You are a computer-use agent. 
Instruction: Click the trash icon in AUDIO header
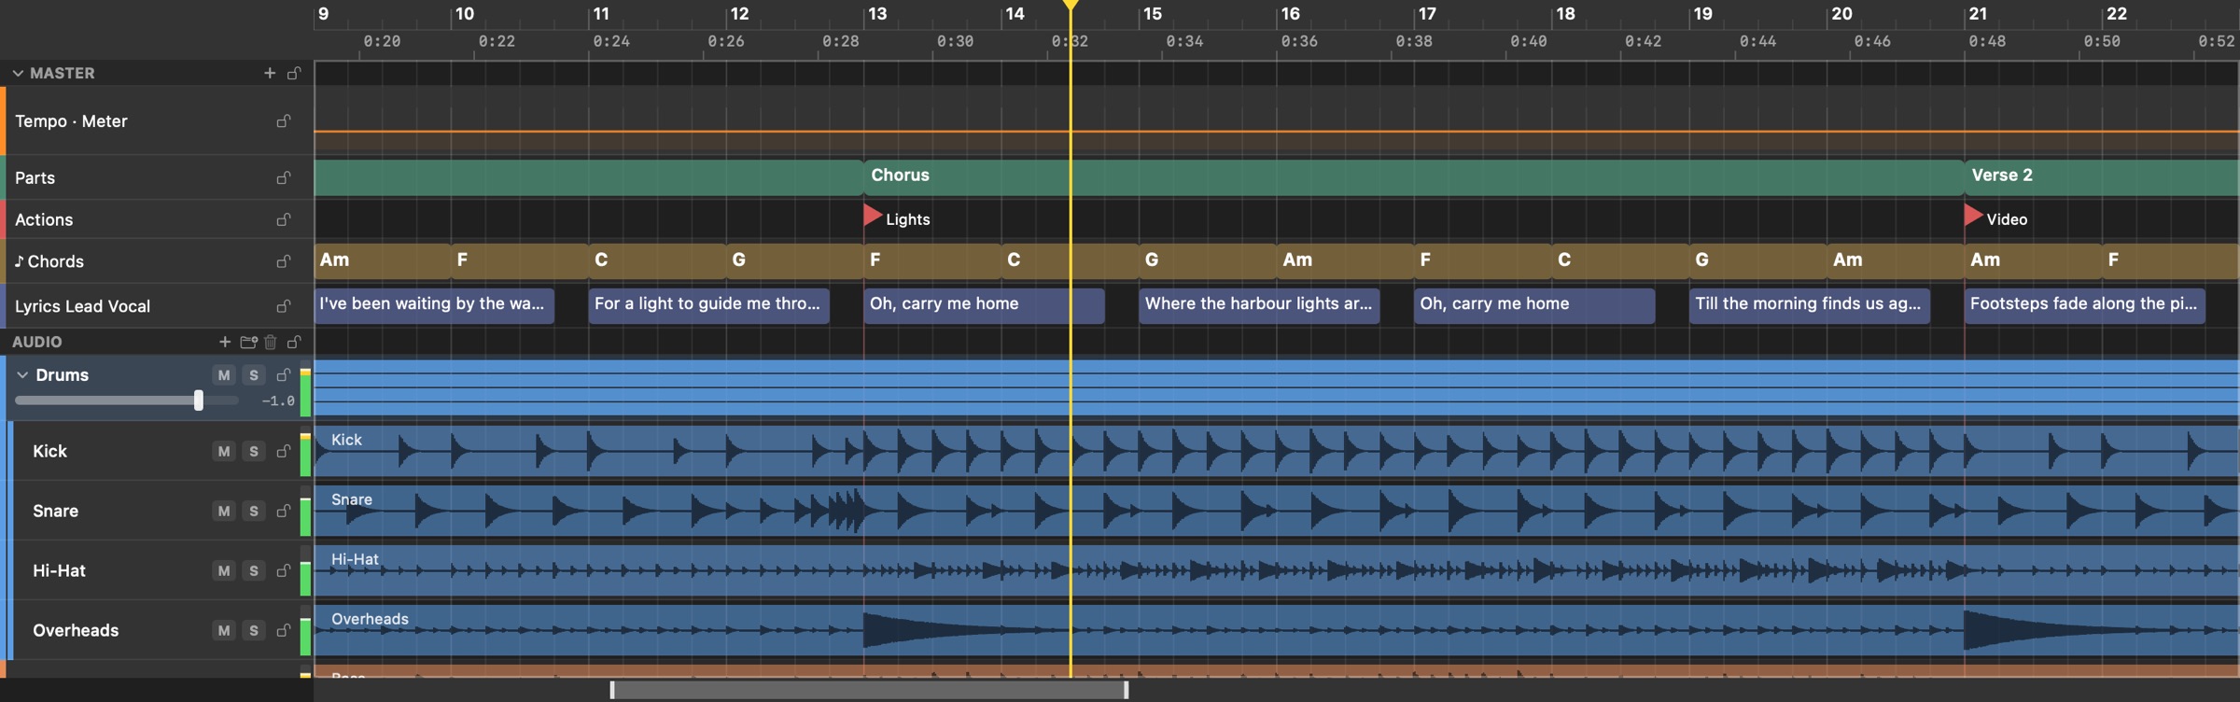pyautogui.click(x=271, y=342)
